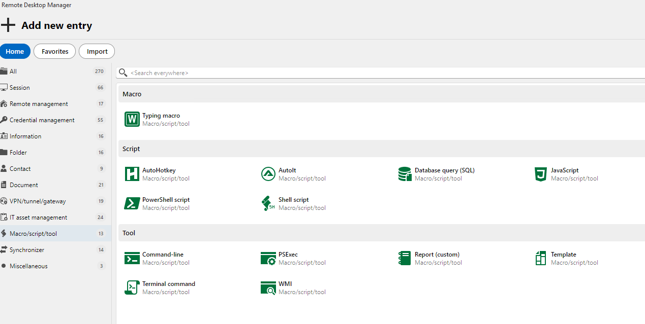Click the search magnifier icon
Screen dimensions: 645x324
point(123,73)
